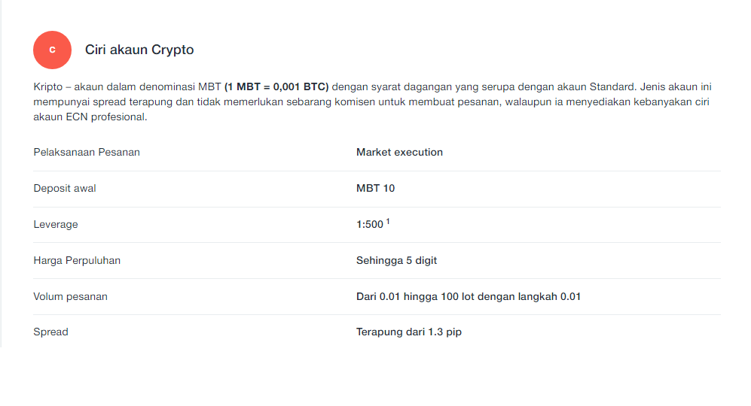The image size is (751, 406).
Task: Click the '1:500' leverage value
Action: click(x=370, y=224)
